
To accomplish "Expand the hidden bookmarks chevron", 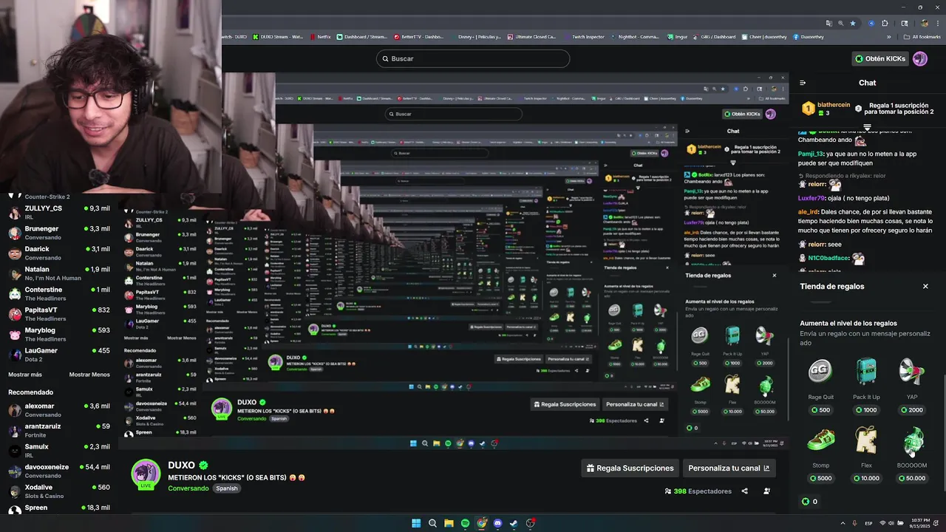I will pyautogui.click(x=890, y=36).
